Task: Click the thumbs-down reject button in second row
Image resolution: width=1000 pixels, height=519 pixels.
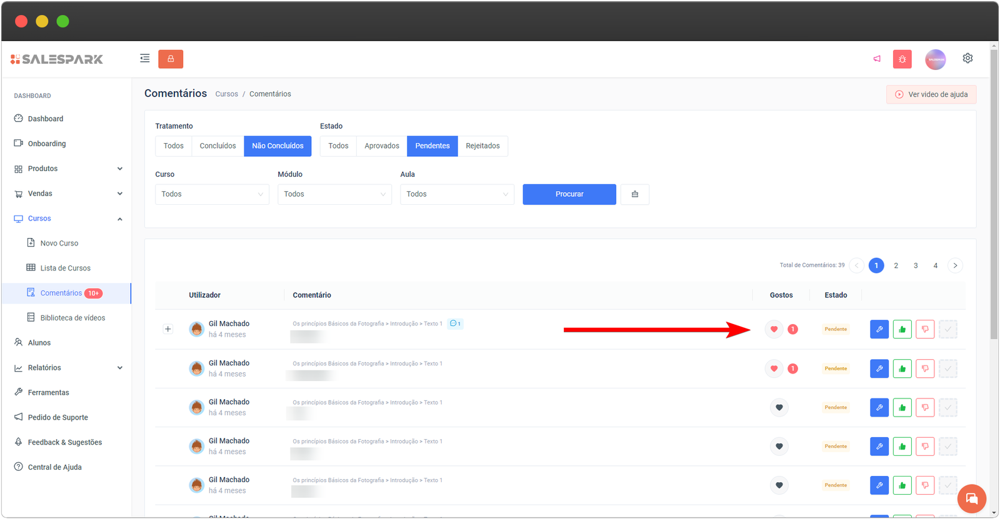Action: [925, 368]
